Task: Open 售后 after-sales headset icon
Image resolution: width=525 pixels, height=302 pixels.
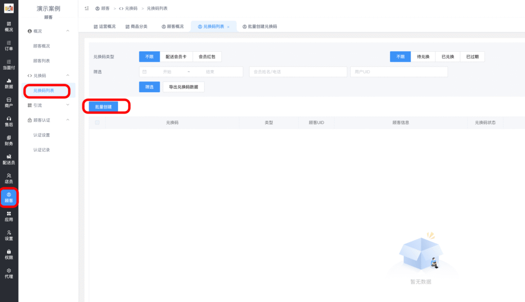Action: click(x=9, y=121)
